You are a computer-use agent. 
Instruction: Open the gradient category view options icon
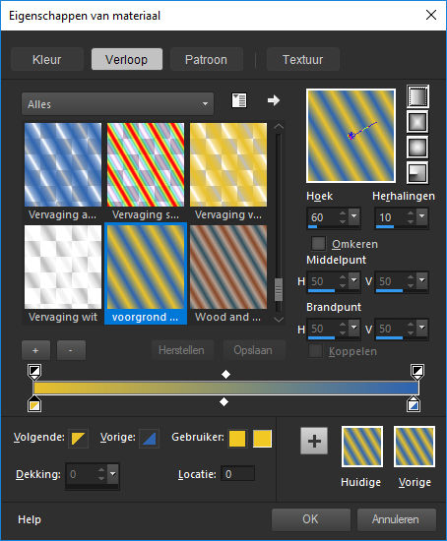pyautogui.click(x=238, y=100)
